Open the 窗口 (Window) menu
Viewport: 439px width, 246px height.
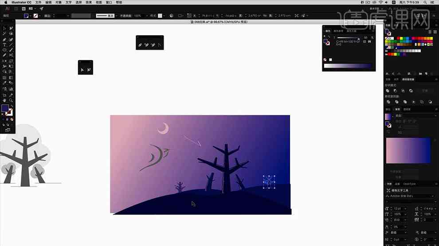click(109, 2)
